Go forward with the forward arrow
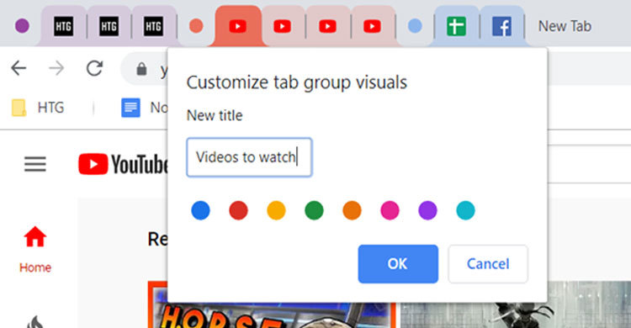 [x=56, y=68]
